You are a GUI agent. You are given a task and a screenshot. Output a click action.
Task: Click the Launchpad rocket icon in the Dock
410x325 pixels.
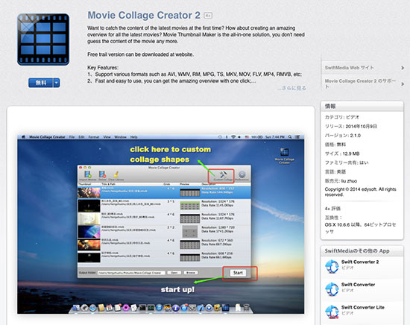84,308
